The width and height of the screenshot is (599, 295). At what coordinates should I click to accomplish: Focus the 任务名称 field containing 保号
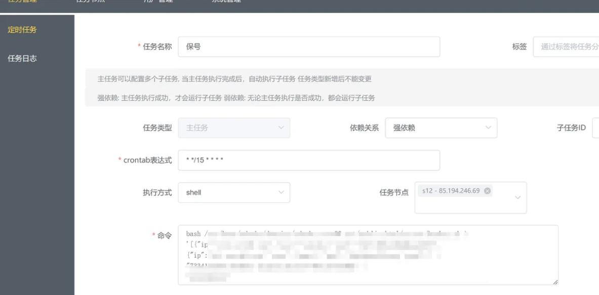coord(309,47)
